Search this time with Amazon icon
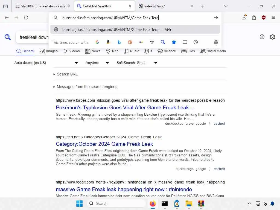 pyautogui.click(x=108, y=42)
